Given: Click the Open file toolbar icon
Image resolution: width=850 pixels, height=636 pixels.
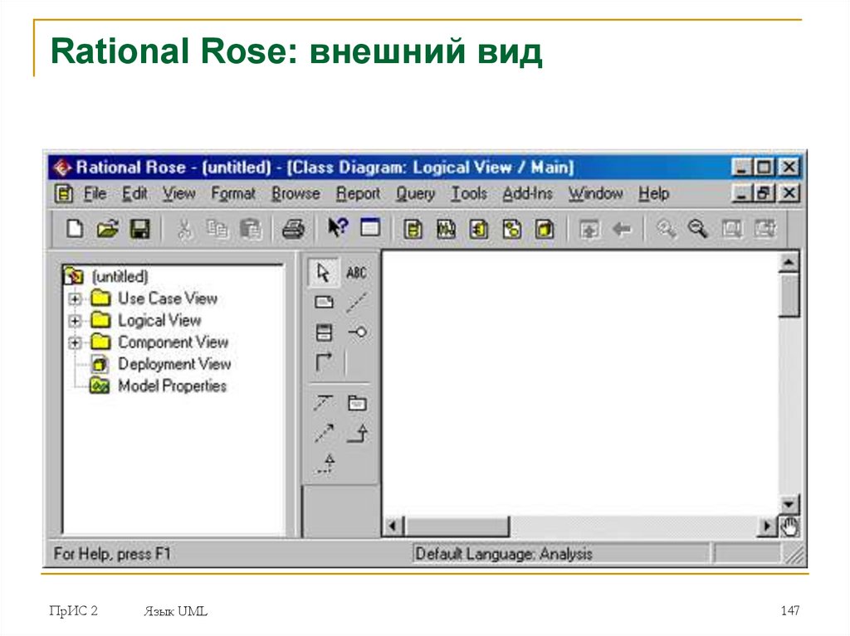Looking at the screenshot, I should tap(107, 229).
